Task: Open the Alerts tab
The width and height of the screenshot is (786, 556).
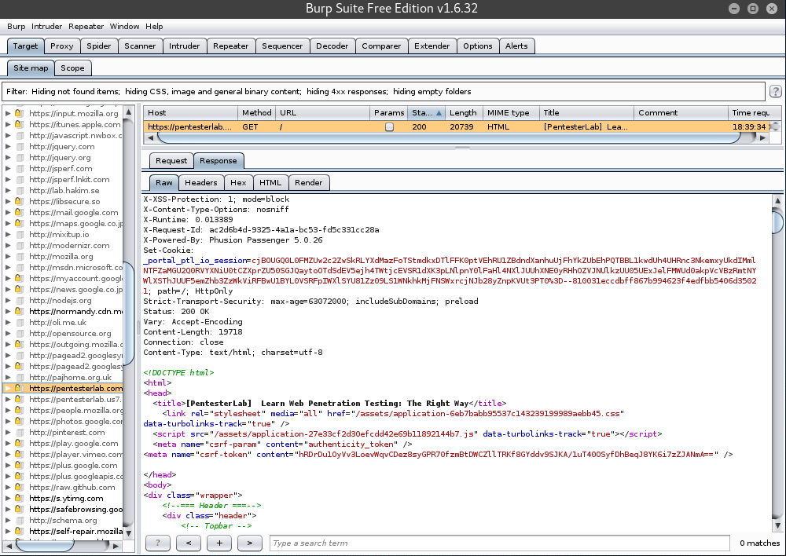Action: click(x=516, y=46)
